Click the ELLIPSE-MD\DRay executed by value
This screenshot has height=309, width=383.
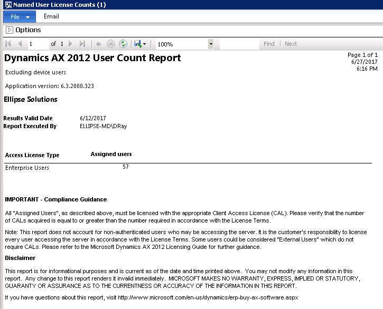coord(104,127)
